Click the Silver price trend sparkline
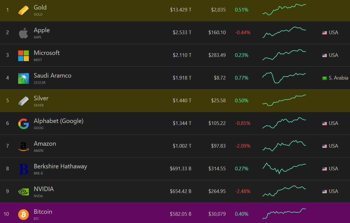Screen dimensions: 350x223 point(284,100)
